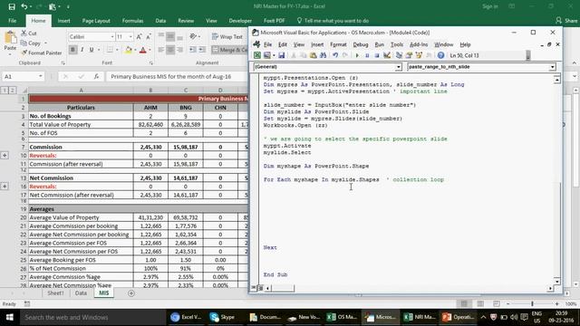Click Paste icon in VBA toolbar
580x326 pixels.
(x=313, y=55)
